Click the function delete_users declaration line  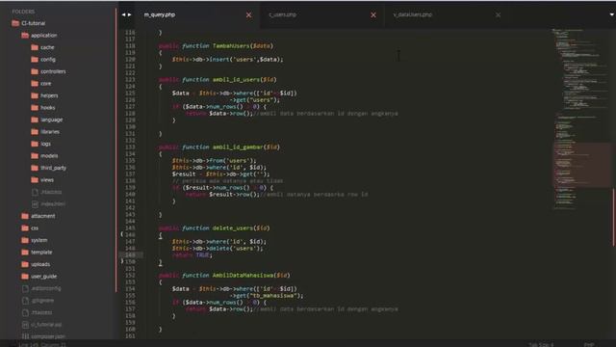click(x=215, y=228)
